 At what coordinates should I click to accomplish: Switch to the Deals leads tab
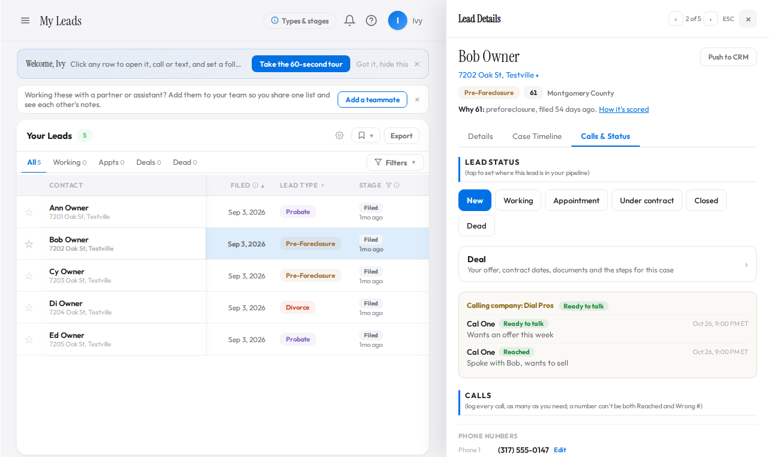[148, 162]
